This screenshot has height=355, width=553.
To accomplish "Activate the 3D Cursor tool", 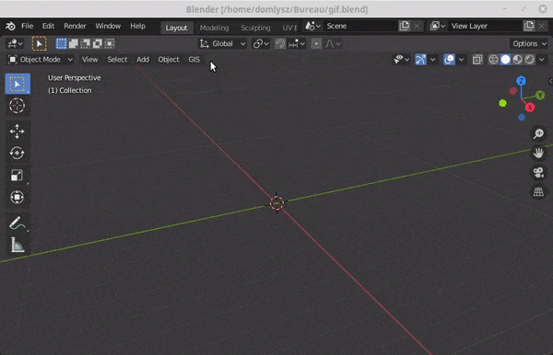I will [18, 106].
